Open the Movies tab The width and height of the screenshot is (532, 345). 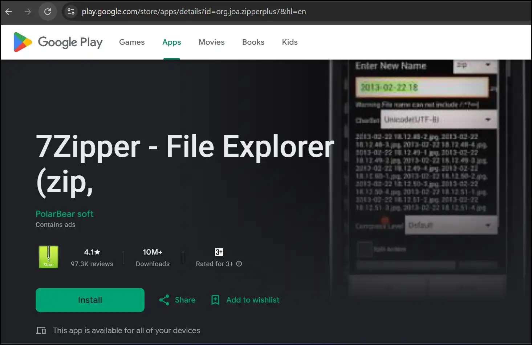pyautogui.click(x=212, y=42)
